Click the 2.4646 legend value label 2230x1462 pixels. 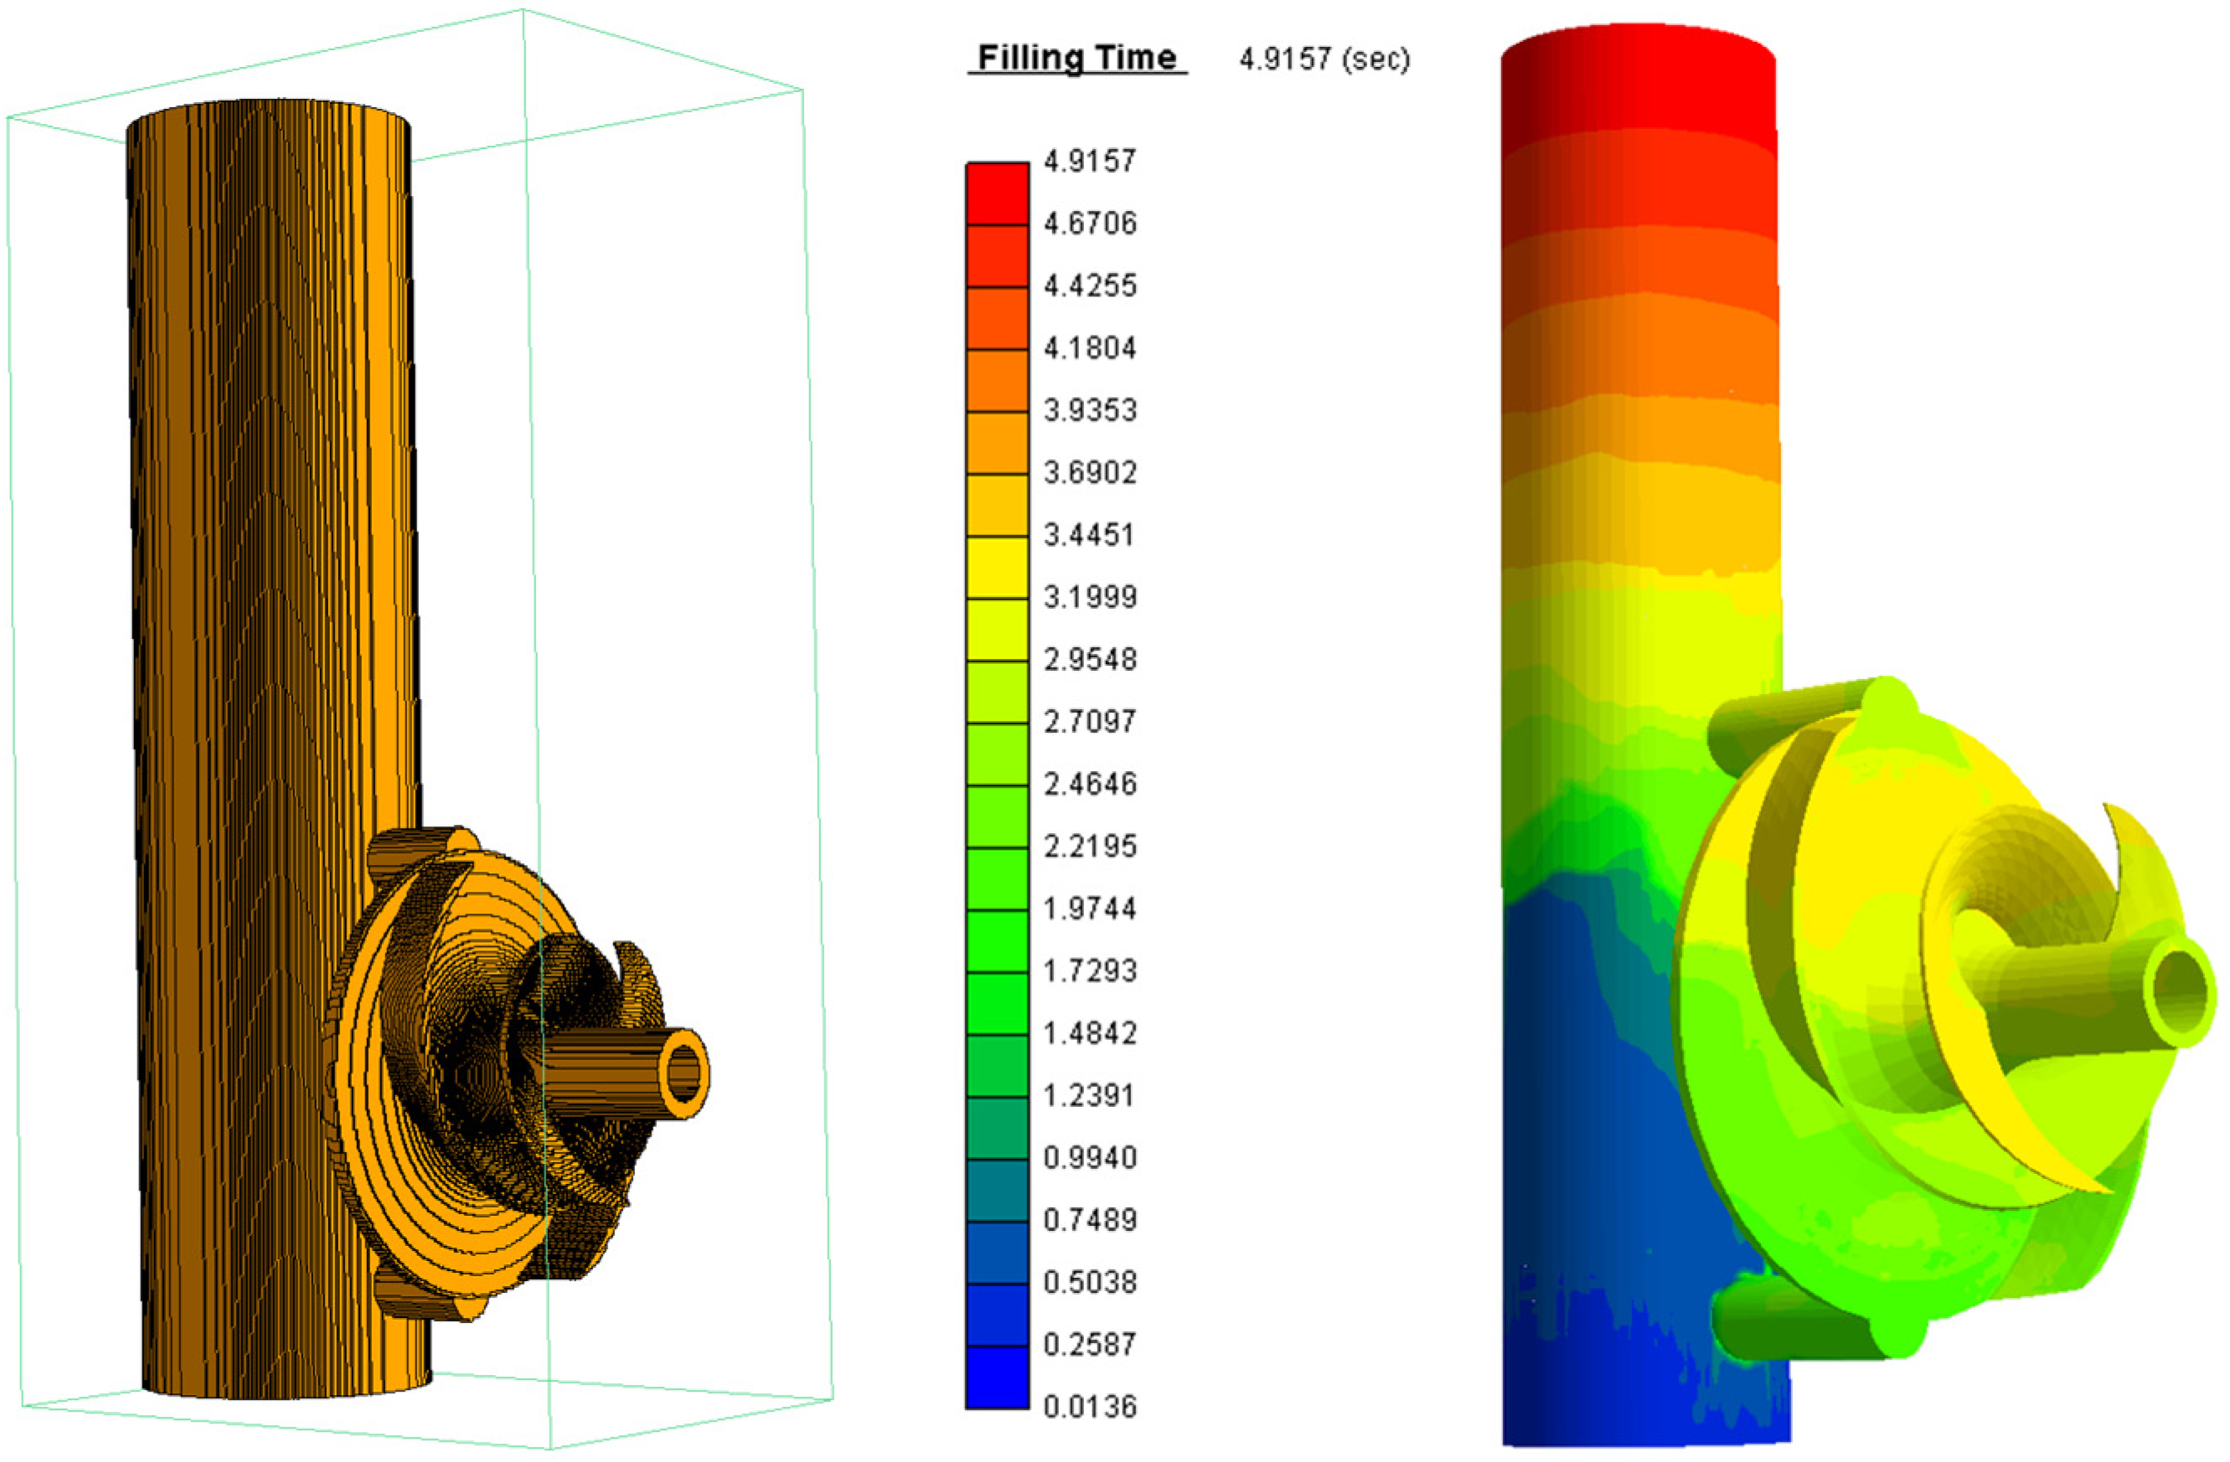click(1090, 783)
